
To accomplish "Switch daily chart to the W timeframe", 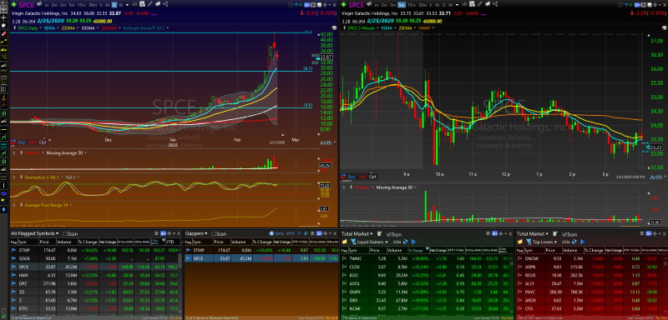I will 120,5.
